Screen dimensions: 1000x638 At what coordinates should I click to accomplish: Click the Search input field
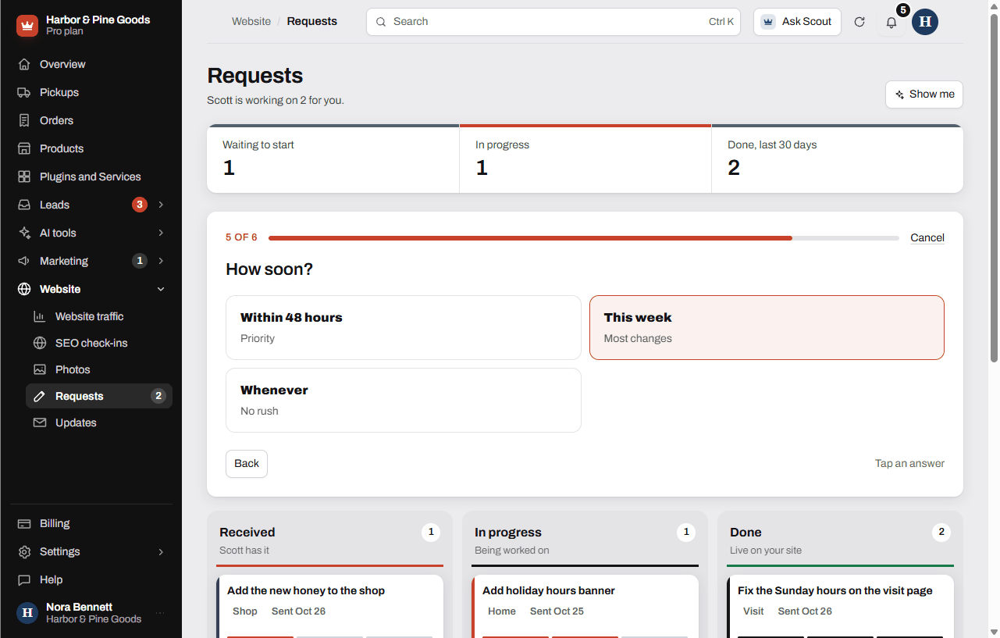click(x=553, y=22)
